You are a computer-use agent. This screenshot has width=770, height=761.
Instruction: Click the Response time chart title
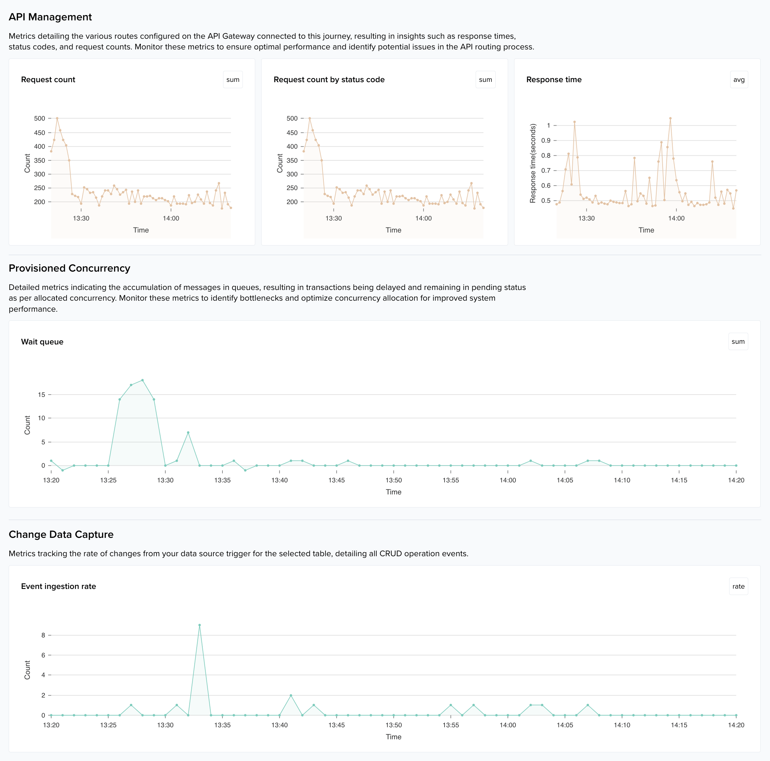554,80
